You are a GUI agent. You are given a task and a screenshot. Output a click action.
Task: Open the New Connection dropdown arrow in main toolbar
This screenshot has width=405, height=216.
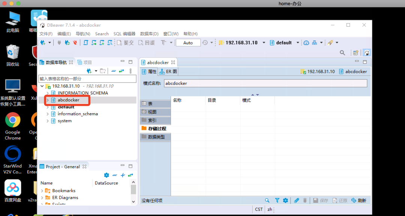(x=49, y=43)
